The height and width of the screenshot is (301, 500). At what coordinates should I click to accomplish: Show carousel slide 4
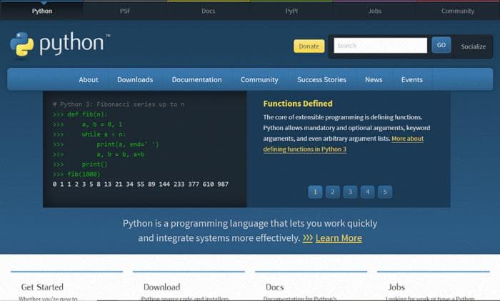[x=367, y=192]
